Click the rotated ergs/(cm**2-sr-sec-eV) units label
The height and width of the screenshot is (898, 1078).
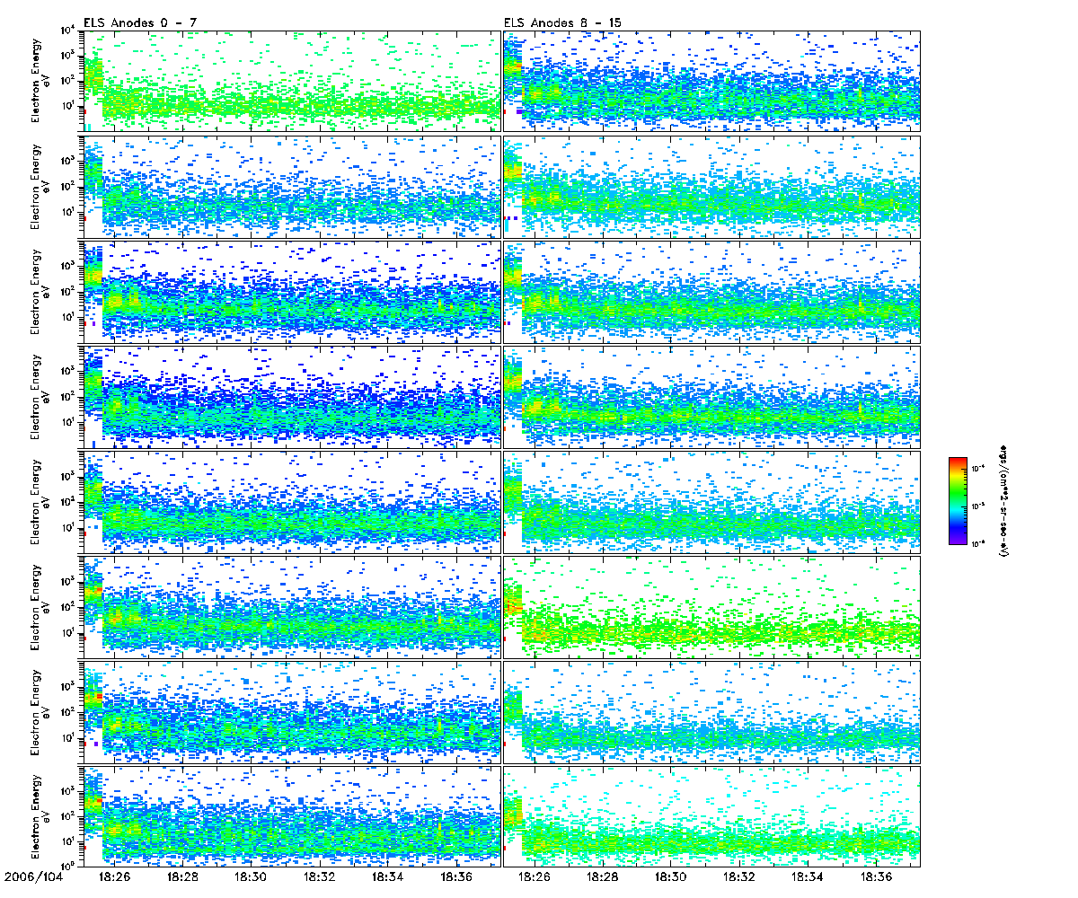pyautogui.click(x=1003, y=500)
